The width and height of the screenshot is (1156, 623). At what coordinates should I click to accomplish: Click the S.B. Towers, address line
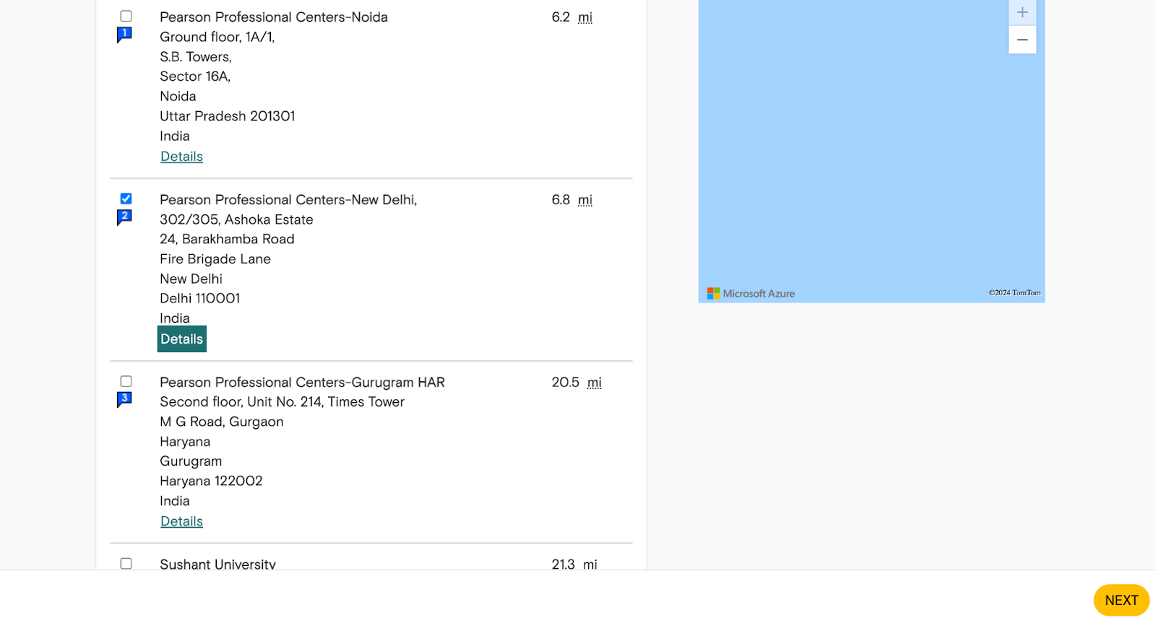pos(196,57)
